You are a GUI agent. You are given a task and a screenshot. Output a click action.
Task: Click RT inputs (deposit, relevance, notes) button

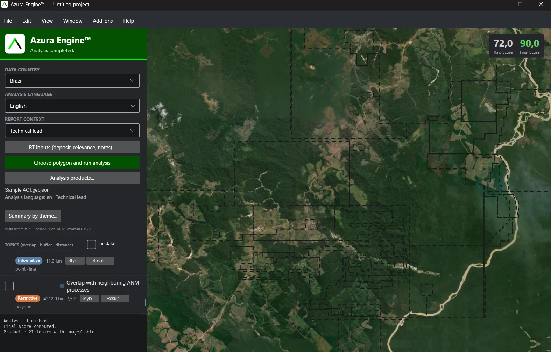click(72, 147)
